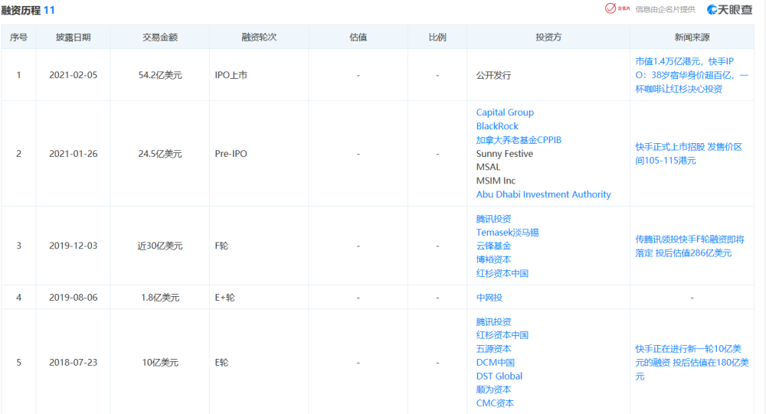The height and width of the screenshot is (414, 766).
Task: Open 五源资本 investor link
Action: 493,349
